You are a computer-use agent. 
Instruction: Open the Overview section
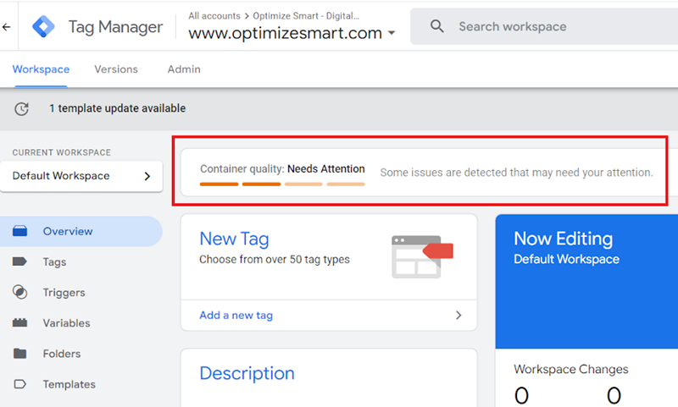pyautogui.click(x=81, y=231)
